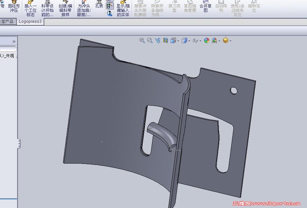Open 草图倒角管理
This screenshot has height=208, width=307.
coord(190,7)
